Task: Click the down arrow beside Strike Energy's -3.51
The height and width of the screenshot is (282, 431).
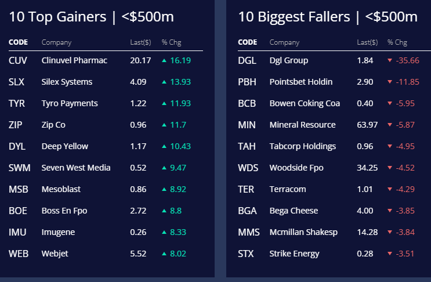Action: [389, 254]
